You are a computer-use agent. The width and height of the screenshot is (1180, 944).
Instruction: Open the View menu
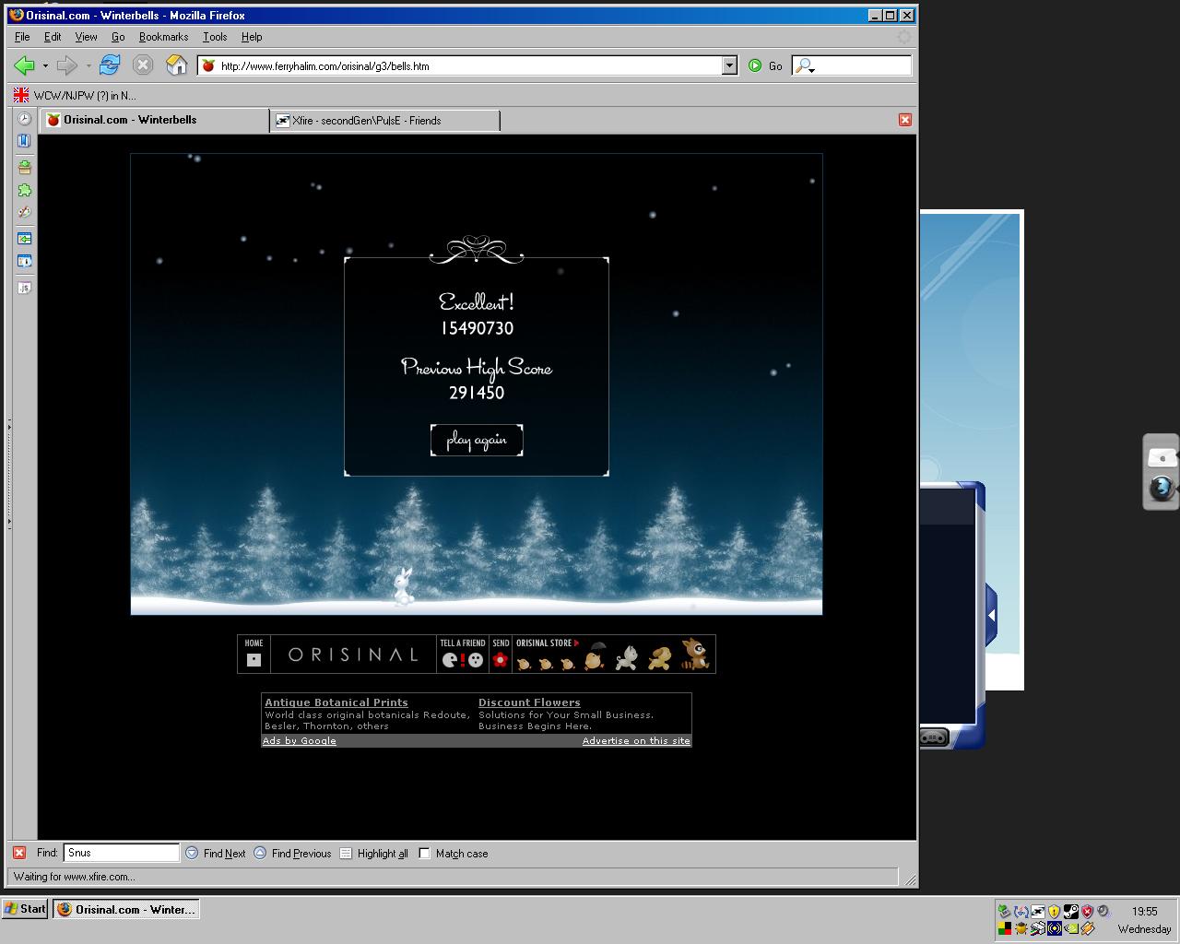[86, 37]
